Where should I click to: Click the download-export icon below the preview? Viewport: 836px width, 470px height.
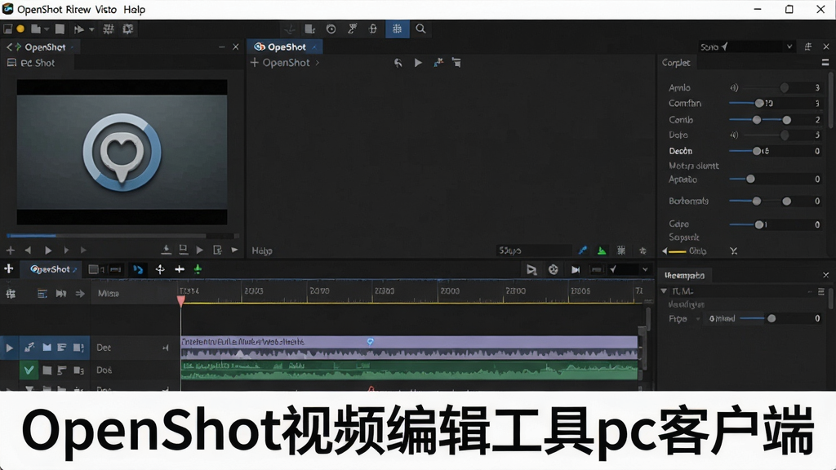tap(166, 250)
